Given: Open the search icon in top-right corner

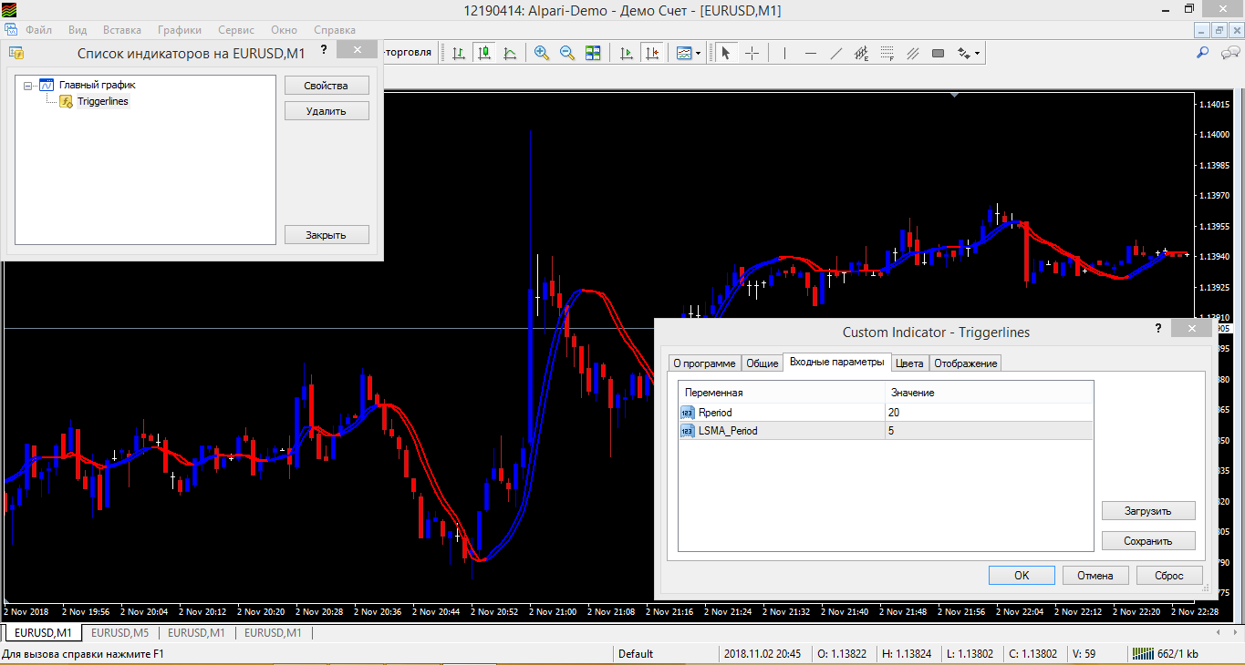Looking at the screenshot, I should point(1203,53).
